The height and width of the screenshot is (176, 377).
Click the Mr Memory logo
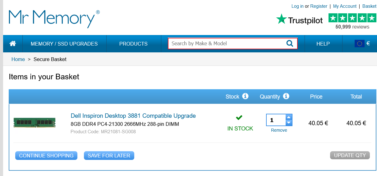click(54, 19)
